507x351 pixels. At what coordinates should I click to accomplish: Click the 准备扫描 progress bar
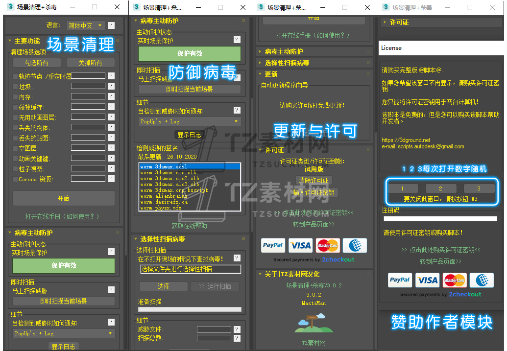click(190, 309)
